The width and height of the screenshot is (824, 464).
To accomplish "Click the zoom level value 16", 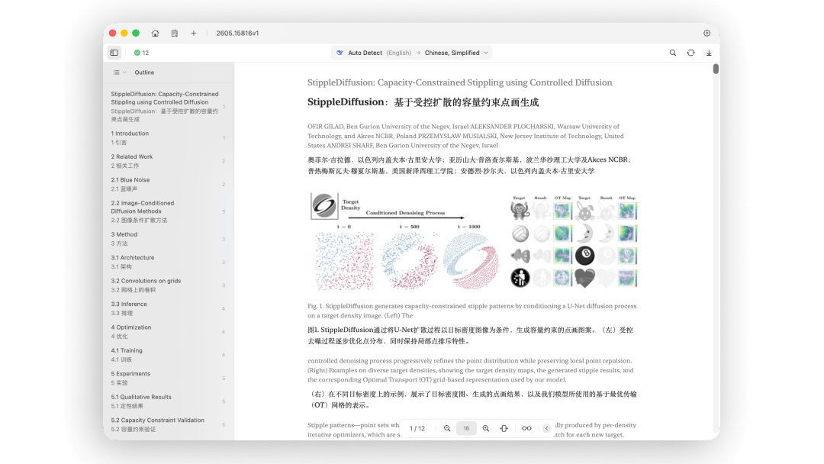I will [466, 428].
